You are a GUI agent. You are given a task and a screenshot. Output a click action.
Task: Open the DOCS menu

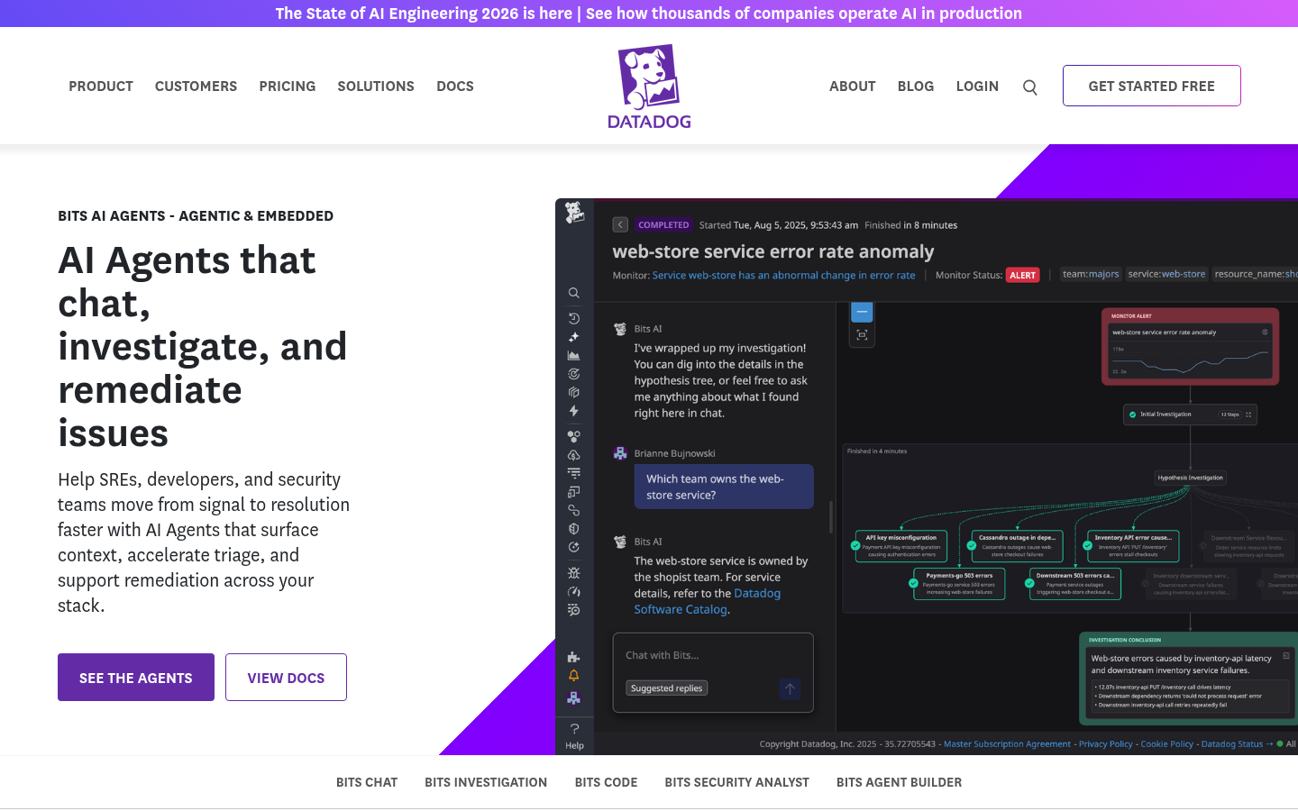[455, 87]
